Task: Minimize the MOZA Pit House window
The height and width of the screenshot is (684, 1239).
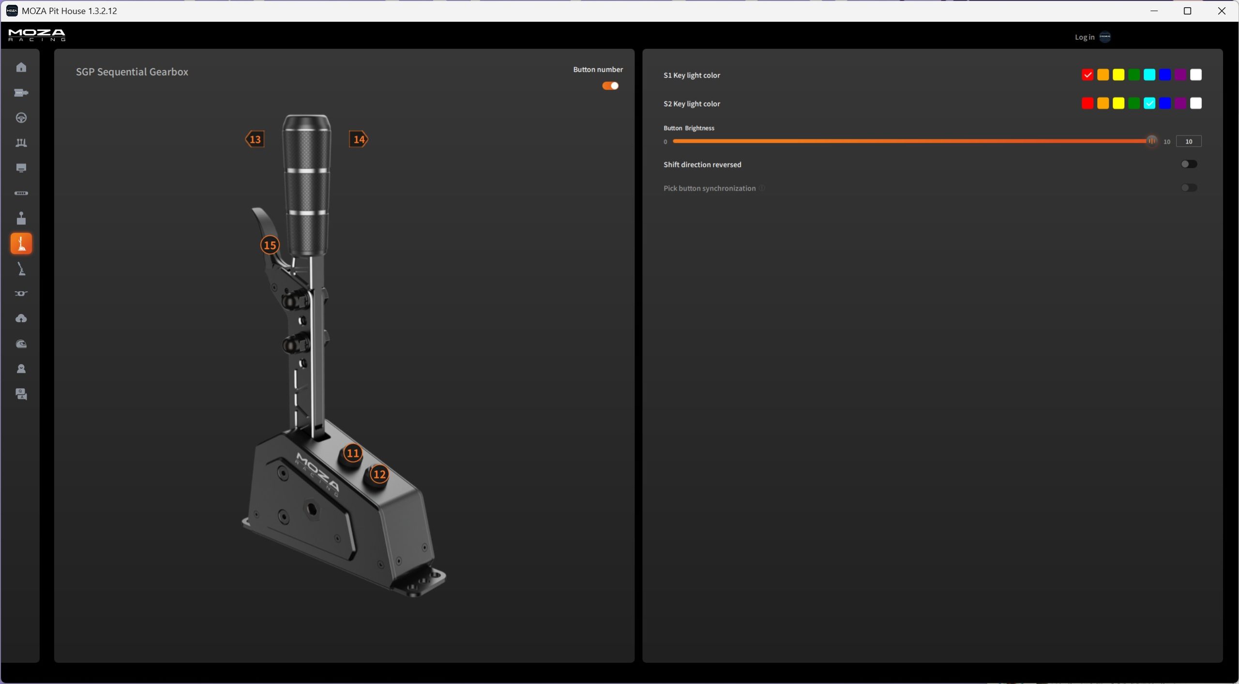Action: tap(1154, 11)
